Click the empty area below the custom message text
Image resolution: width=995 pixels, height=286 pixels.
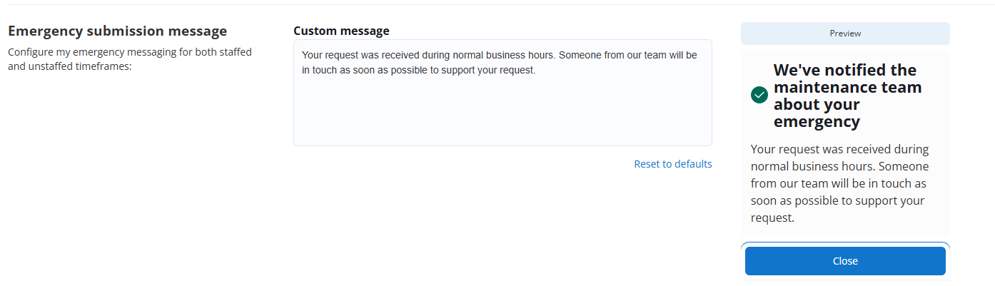pyautogui.click(x=502, y=114)
